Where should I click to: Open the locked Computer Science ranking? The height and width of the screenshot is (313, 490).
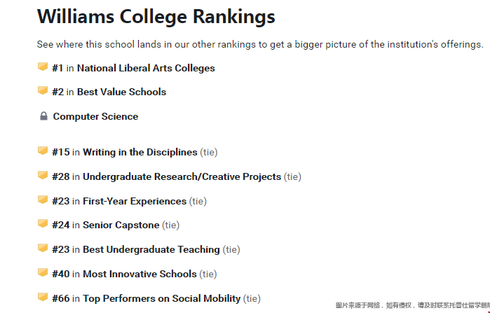(95, 116)
